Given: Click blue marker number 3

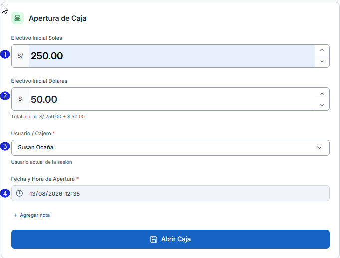Looking at the screenshot, I should [x=5, y=146].
